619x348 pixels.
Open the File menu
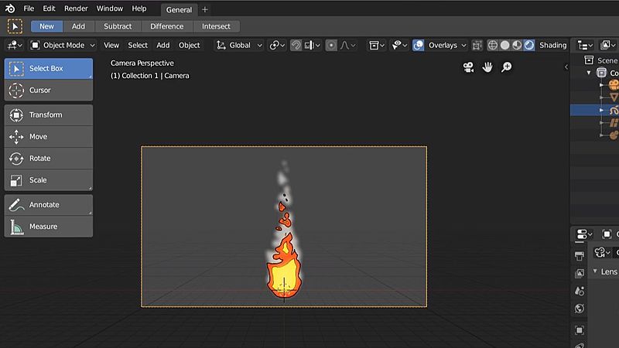pos(29,9)
